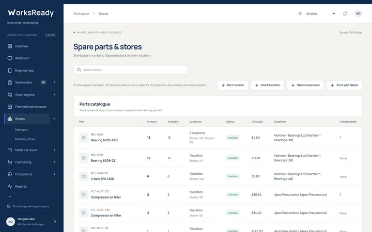This screenshot has width=372, height=232.
Task: Select Parts by store submenu item
Action: 25,139
